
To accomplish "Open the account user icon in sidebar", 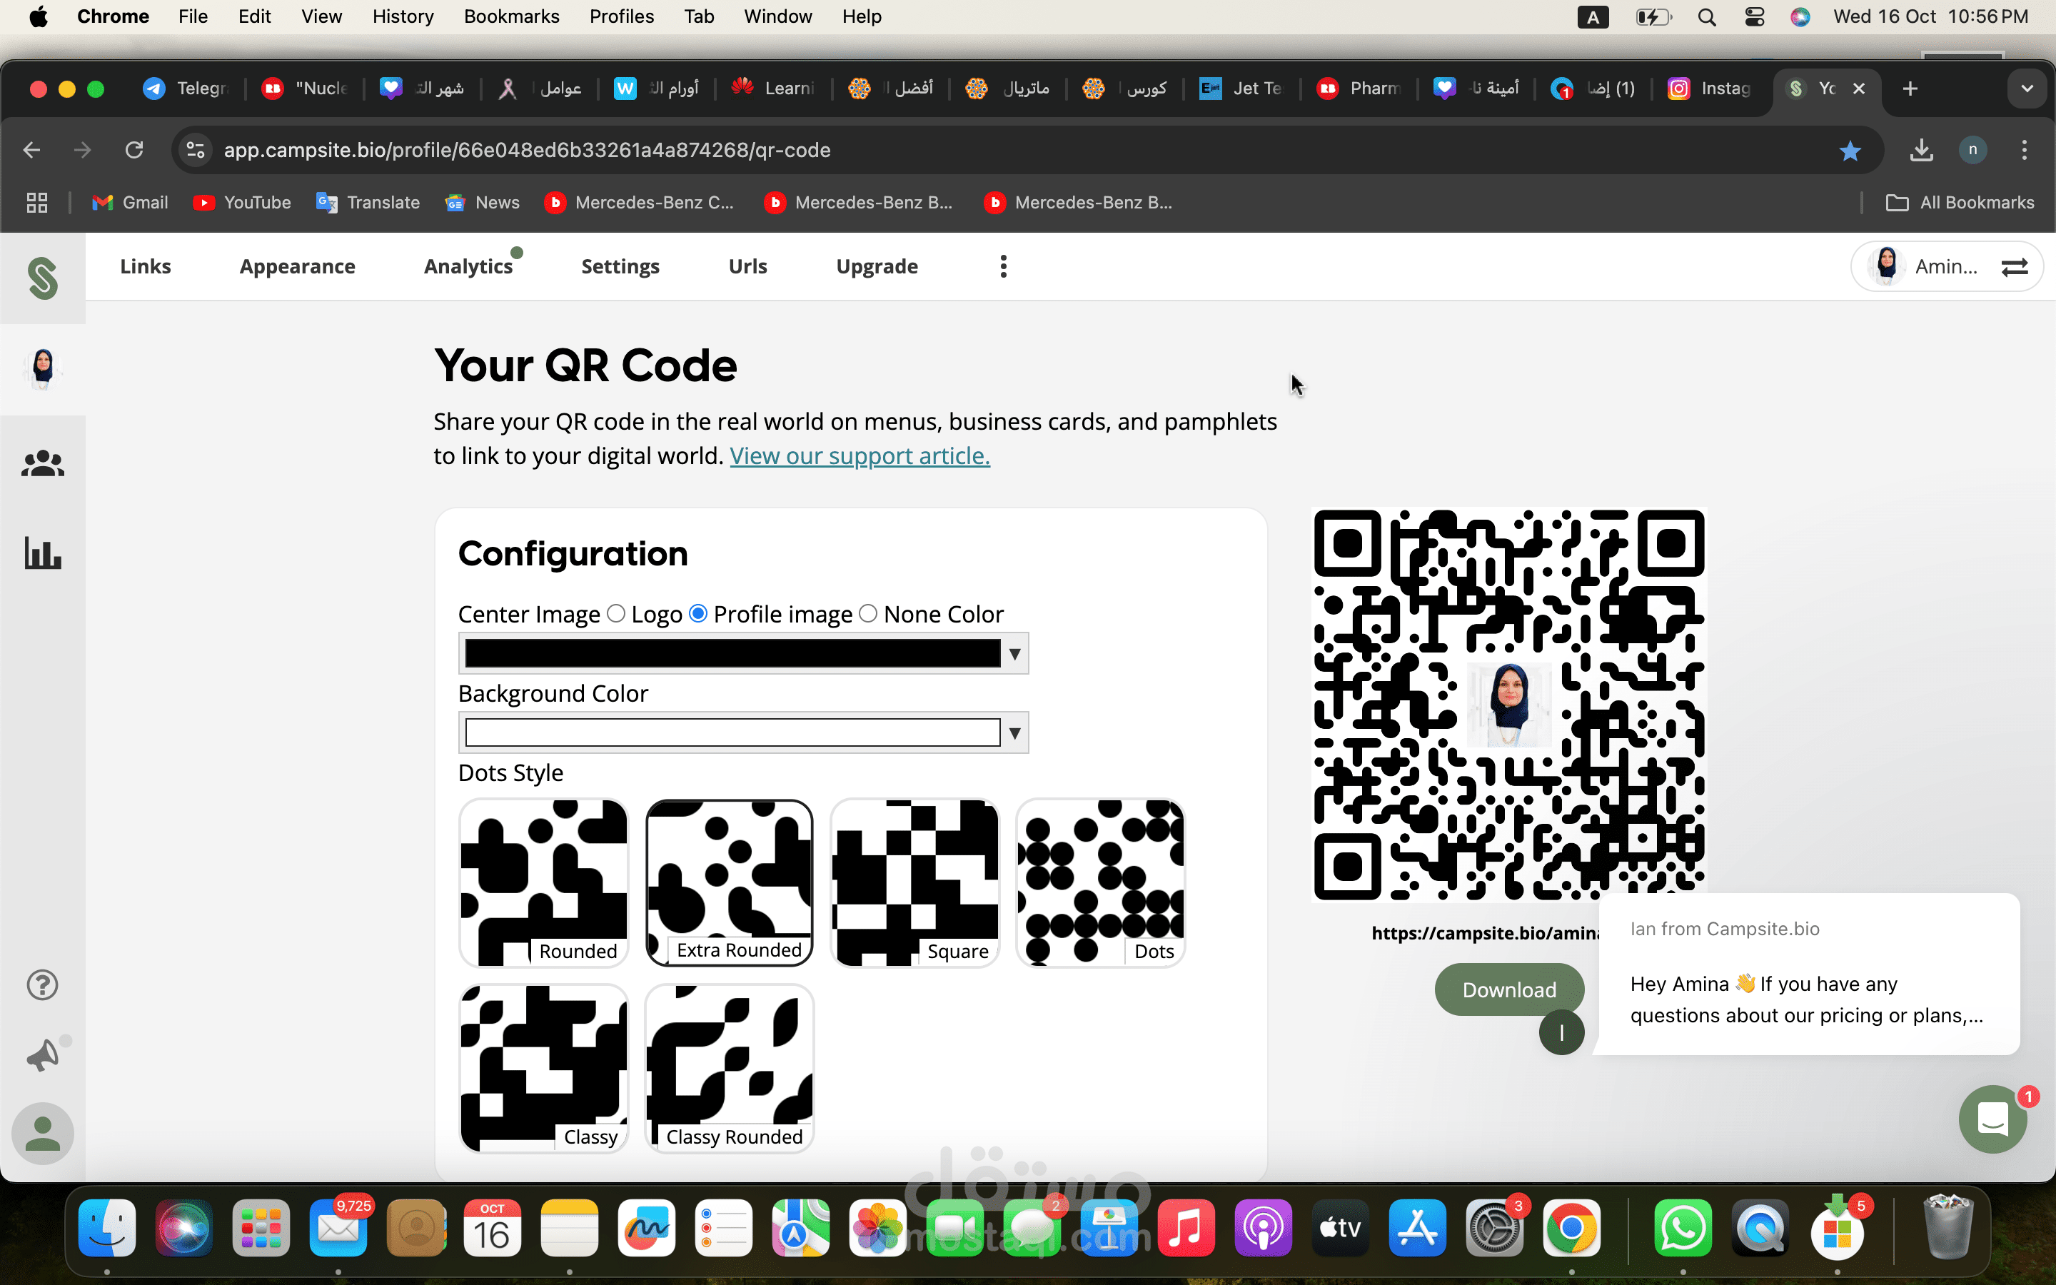I will pyautogui.click(x=43, y=1134).
